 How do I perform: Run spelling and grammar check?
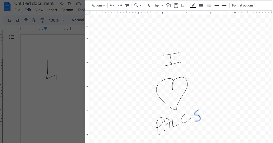(34, 20)
